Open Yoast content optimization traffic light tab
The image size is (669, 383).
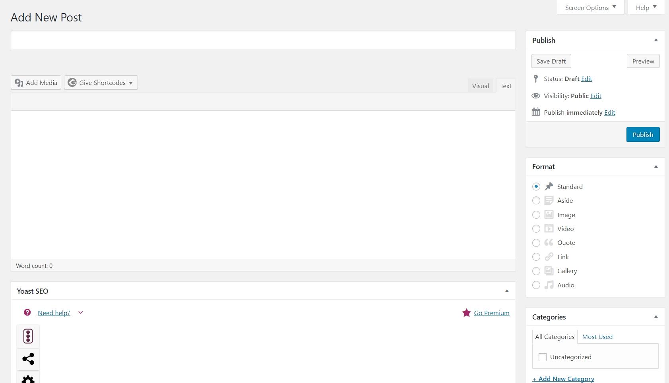28,336
